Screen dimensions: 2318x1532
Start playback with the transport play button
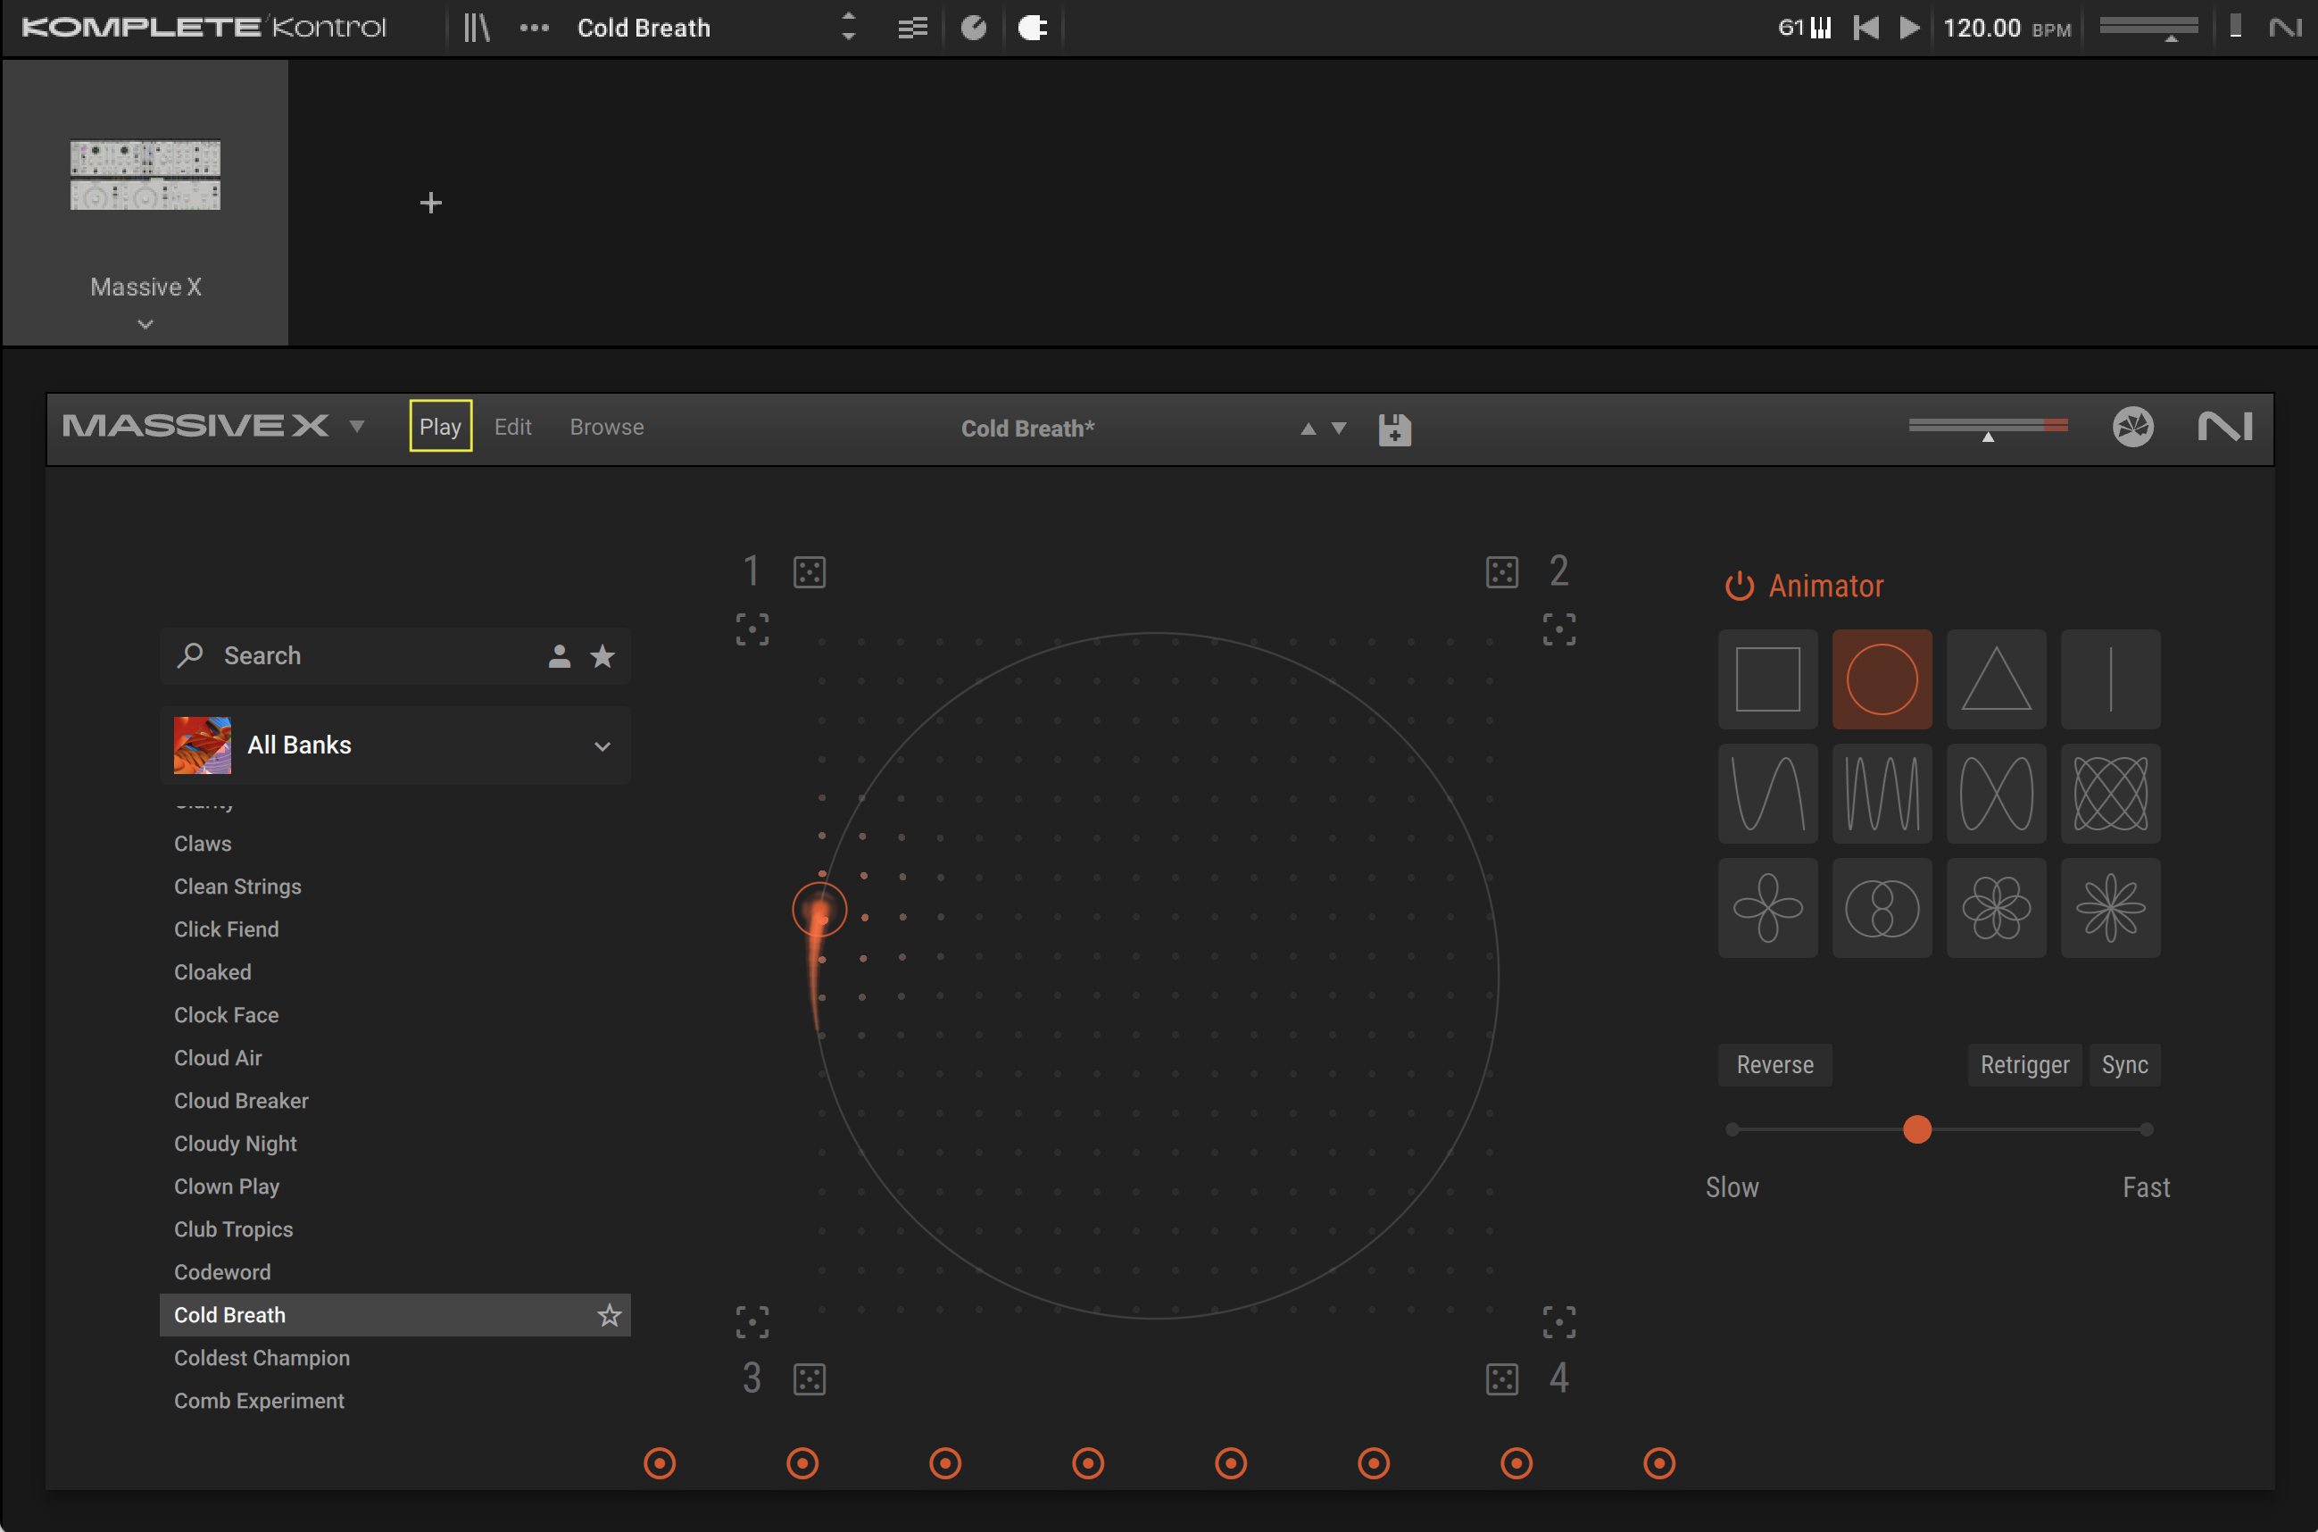(1910, 28)
